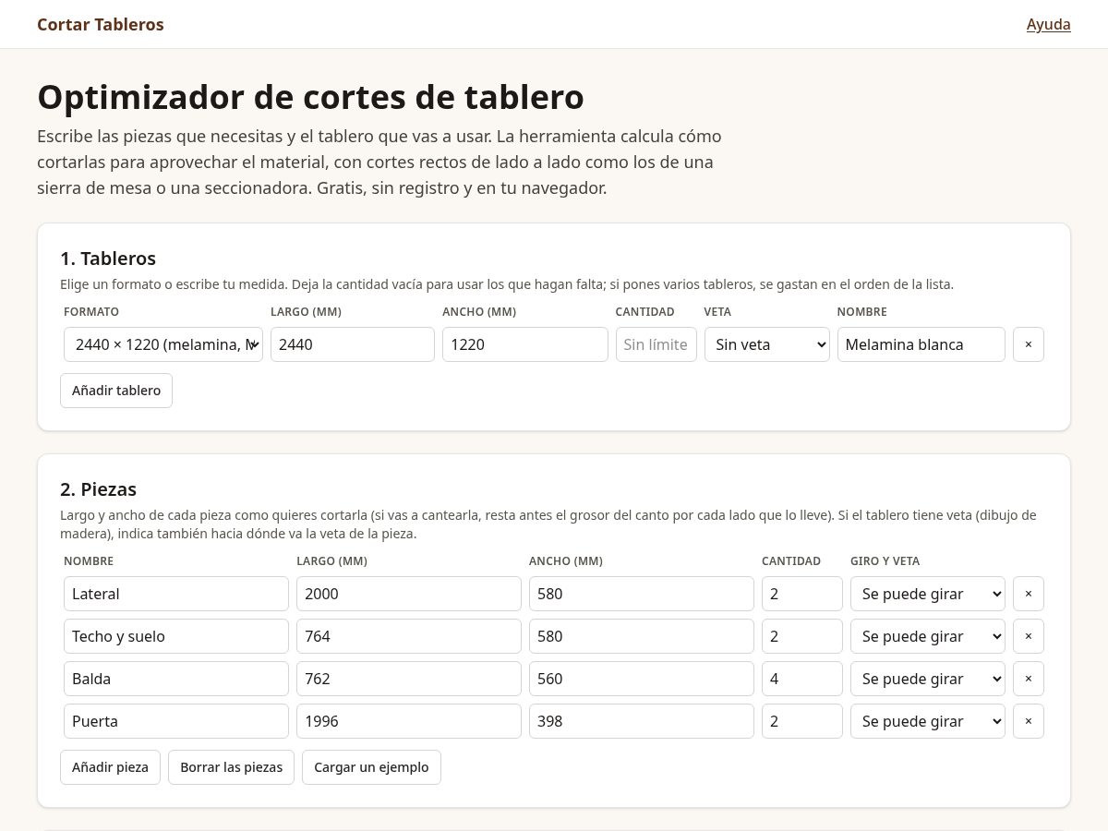Open the Giro y veta dropdown for Lateral
Screen dimensions: 1108x831
[928, 594]
